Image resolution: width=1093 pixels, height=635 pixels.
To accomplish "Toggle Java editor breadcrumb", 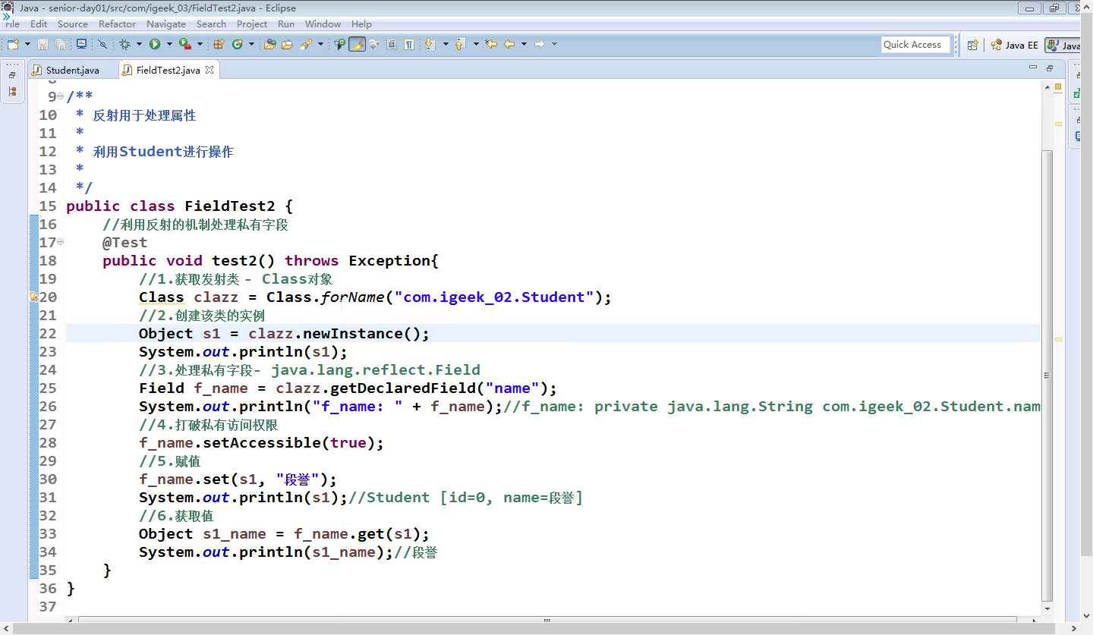I will [339, 44].
